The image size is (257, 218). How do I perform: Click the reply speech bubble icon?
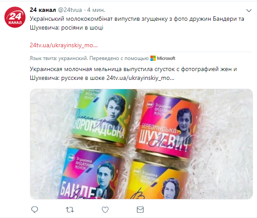(35, 210)
